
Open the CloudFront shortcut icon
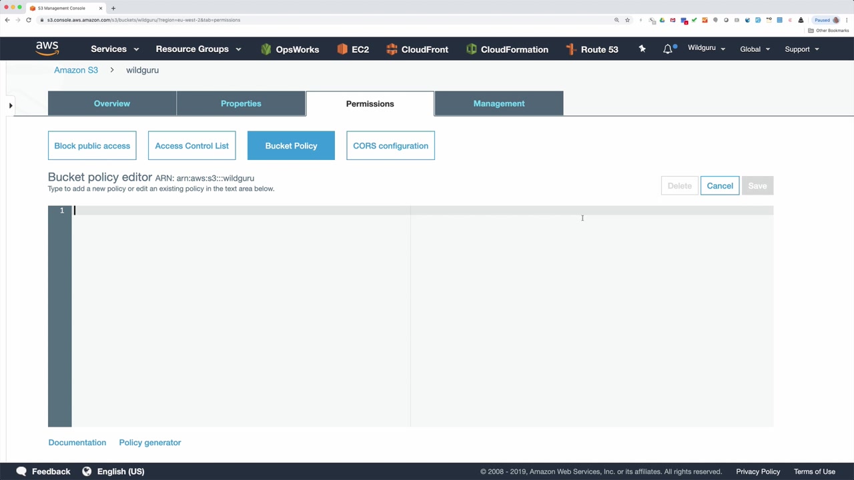coord(392,49)
